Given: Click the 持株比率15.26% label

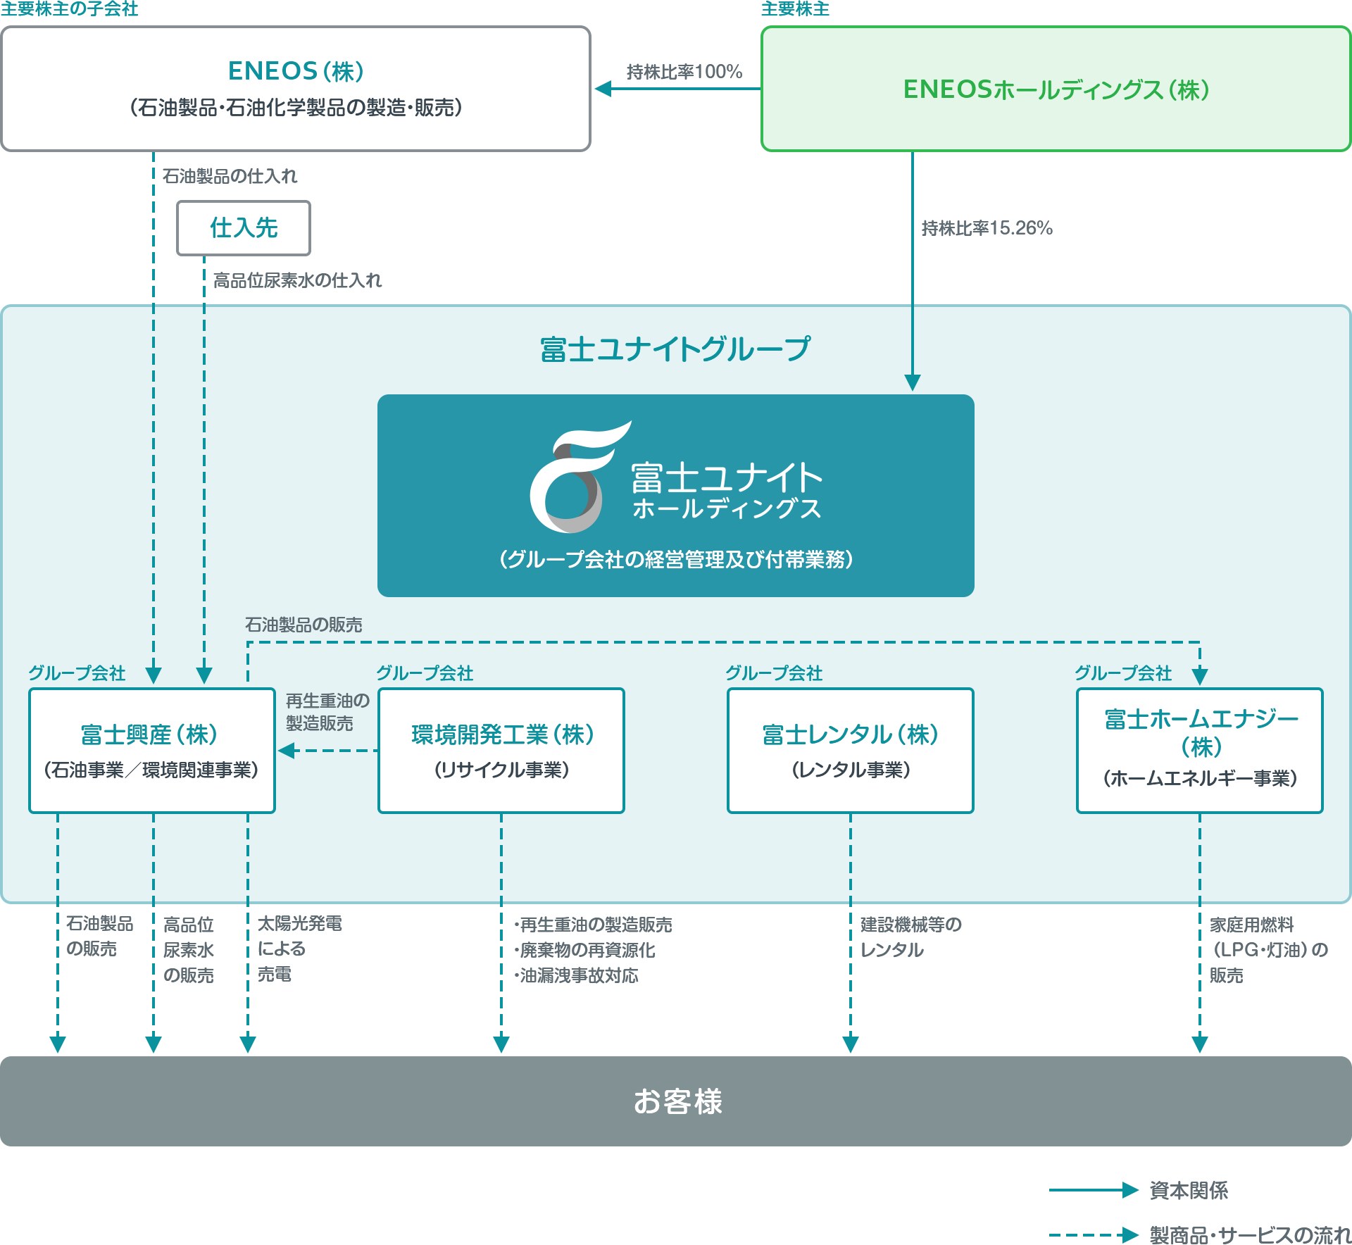Looking at the screenshot, I should [987, 228].
